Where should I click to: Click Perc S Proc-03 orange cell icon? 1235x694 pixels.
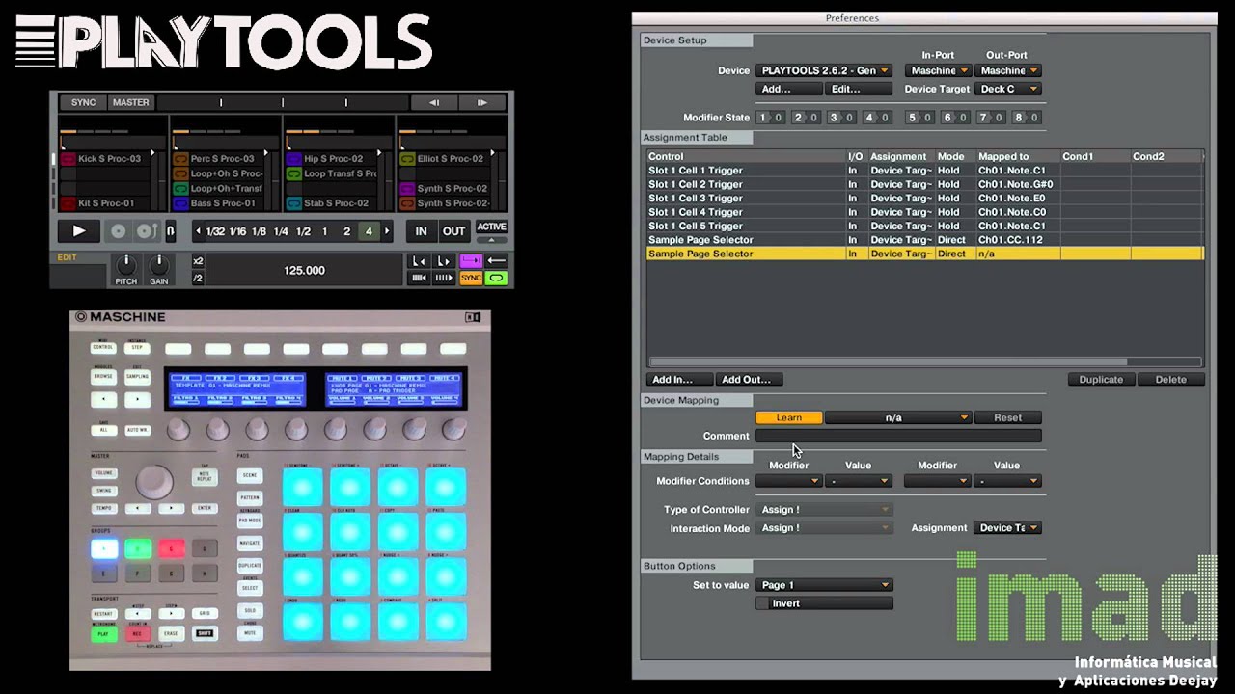tap(180, 159)
